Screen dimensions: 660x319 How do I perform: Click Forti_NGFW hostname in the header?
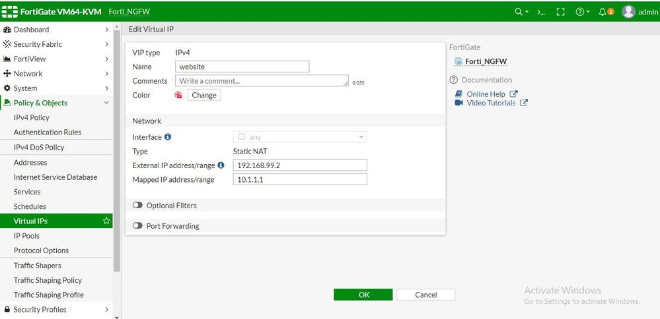[x=129, y=12]
